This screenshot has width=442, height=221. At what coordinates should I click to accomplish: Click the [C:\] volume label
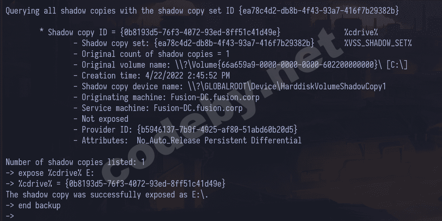(x=397, y=64)
